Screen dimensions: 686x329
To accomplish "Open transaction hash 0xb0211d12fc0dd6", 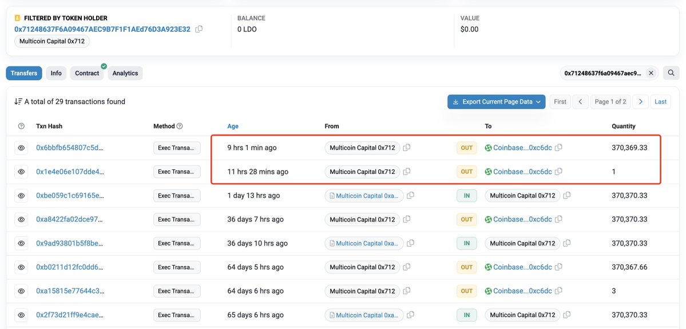I will (x=70, y=267).
